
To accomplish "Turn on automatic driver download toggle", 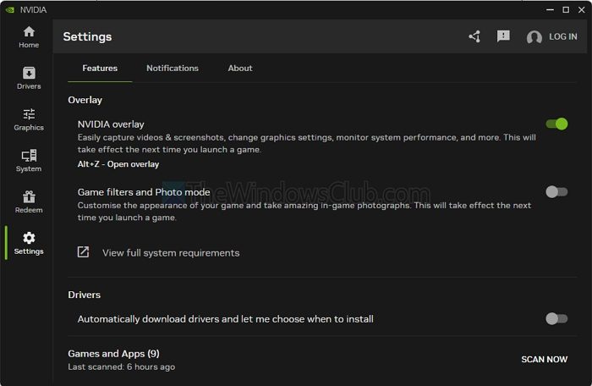I will pos(556,318).
